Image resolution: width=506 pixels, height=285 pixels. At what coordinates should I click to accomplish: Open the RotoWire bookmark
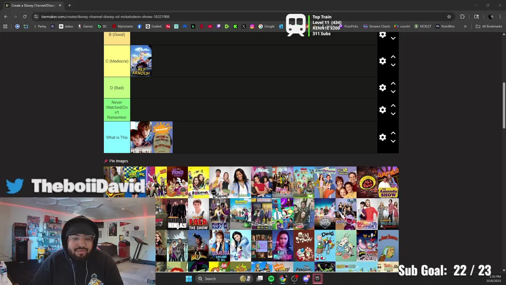point(445,26)
